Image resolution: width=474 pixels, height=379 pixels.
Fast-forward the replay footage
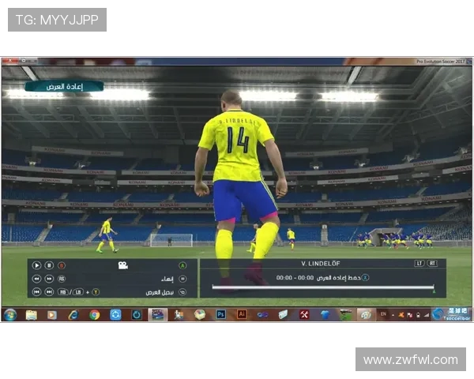(49, 279)
